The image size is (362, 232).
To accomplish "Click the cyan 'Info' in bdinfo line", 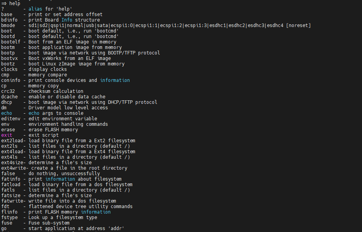I will pos(67,20).
